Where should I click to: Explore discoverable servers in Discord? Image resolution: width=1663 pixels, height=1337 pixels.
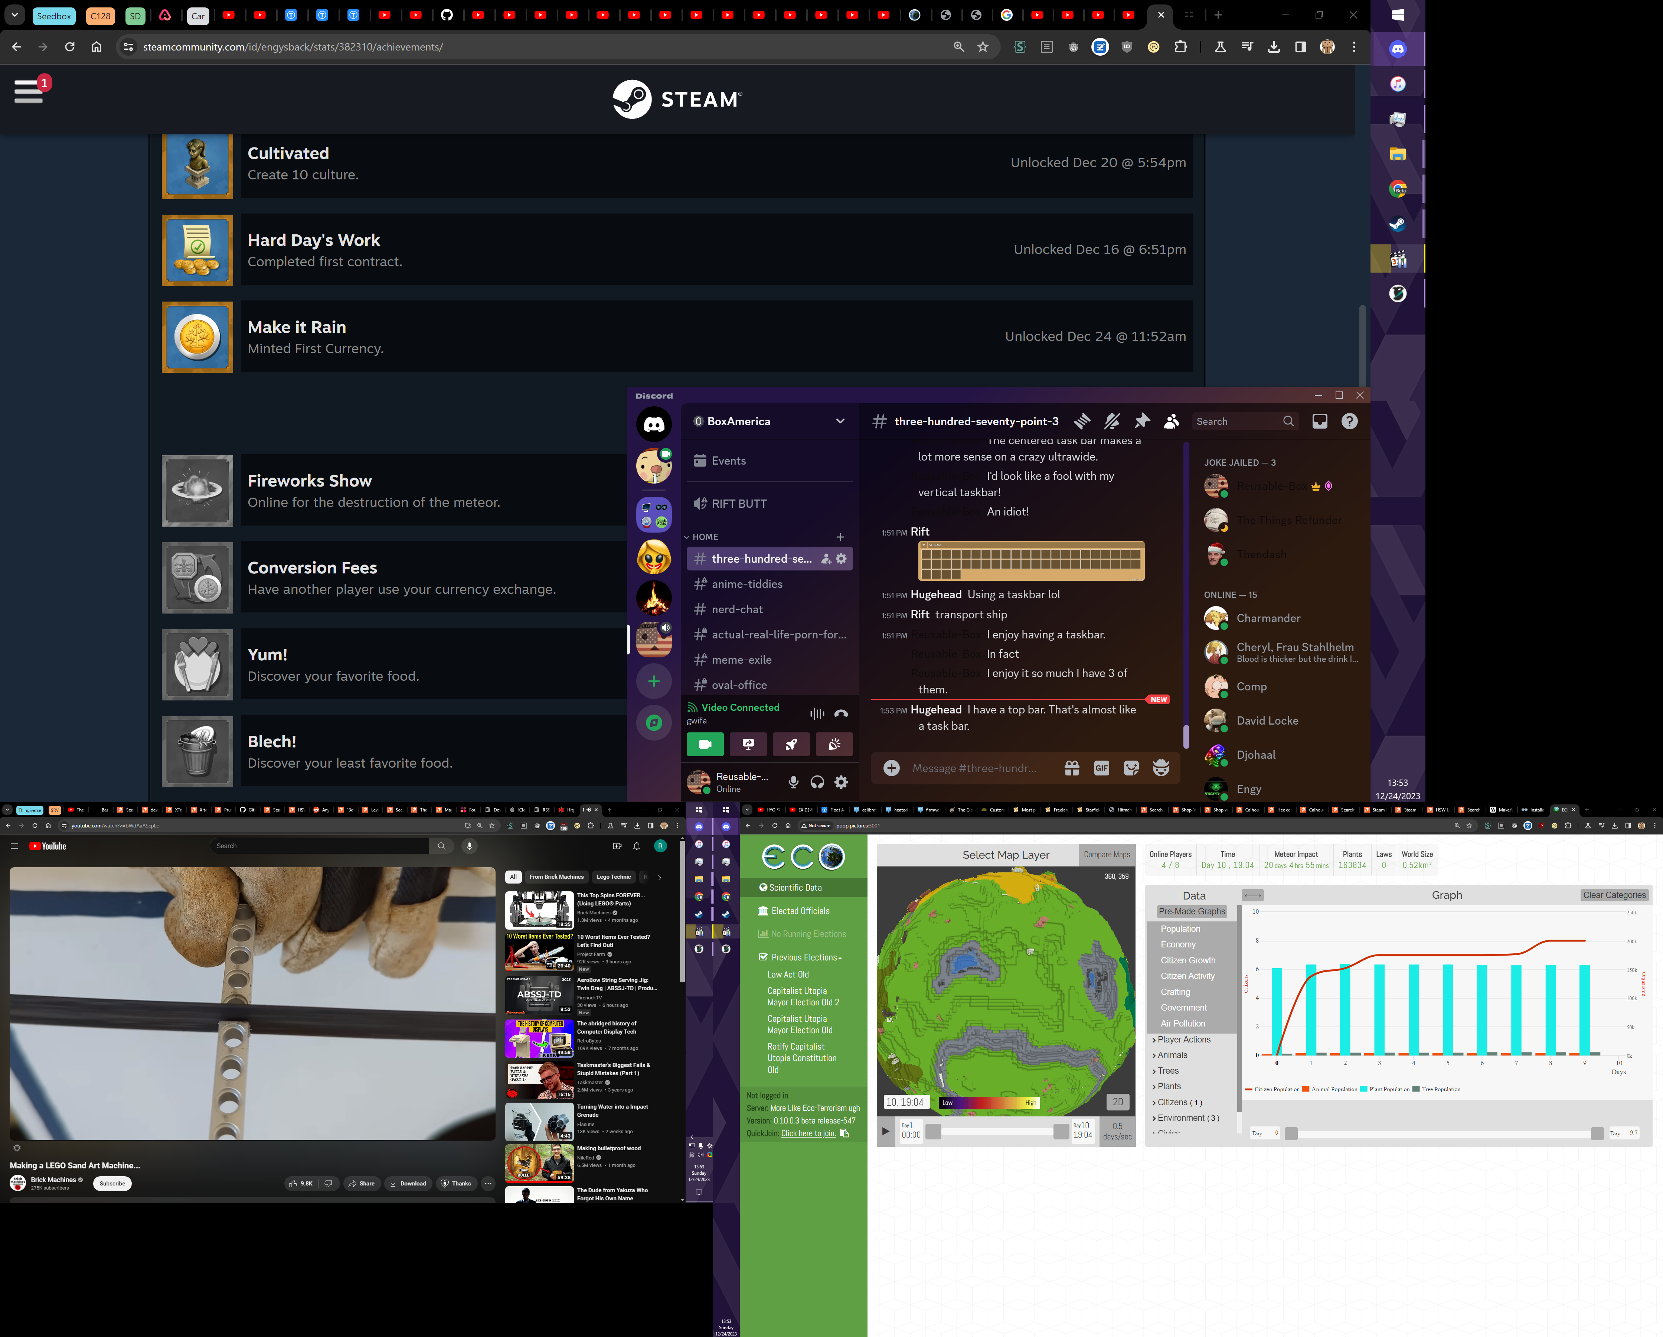tap(654, 722)
